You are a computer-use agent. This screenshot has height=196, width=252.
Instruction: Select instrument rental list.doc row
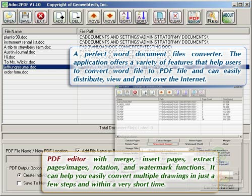[24, 42]
